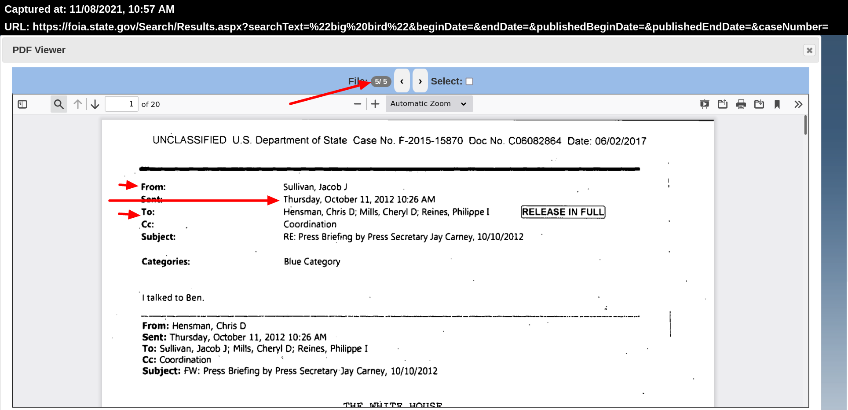Close the PDF Viewer dialog
The width and height of the screenshot is (848, 410).
[x=809, y=50]
